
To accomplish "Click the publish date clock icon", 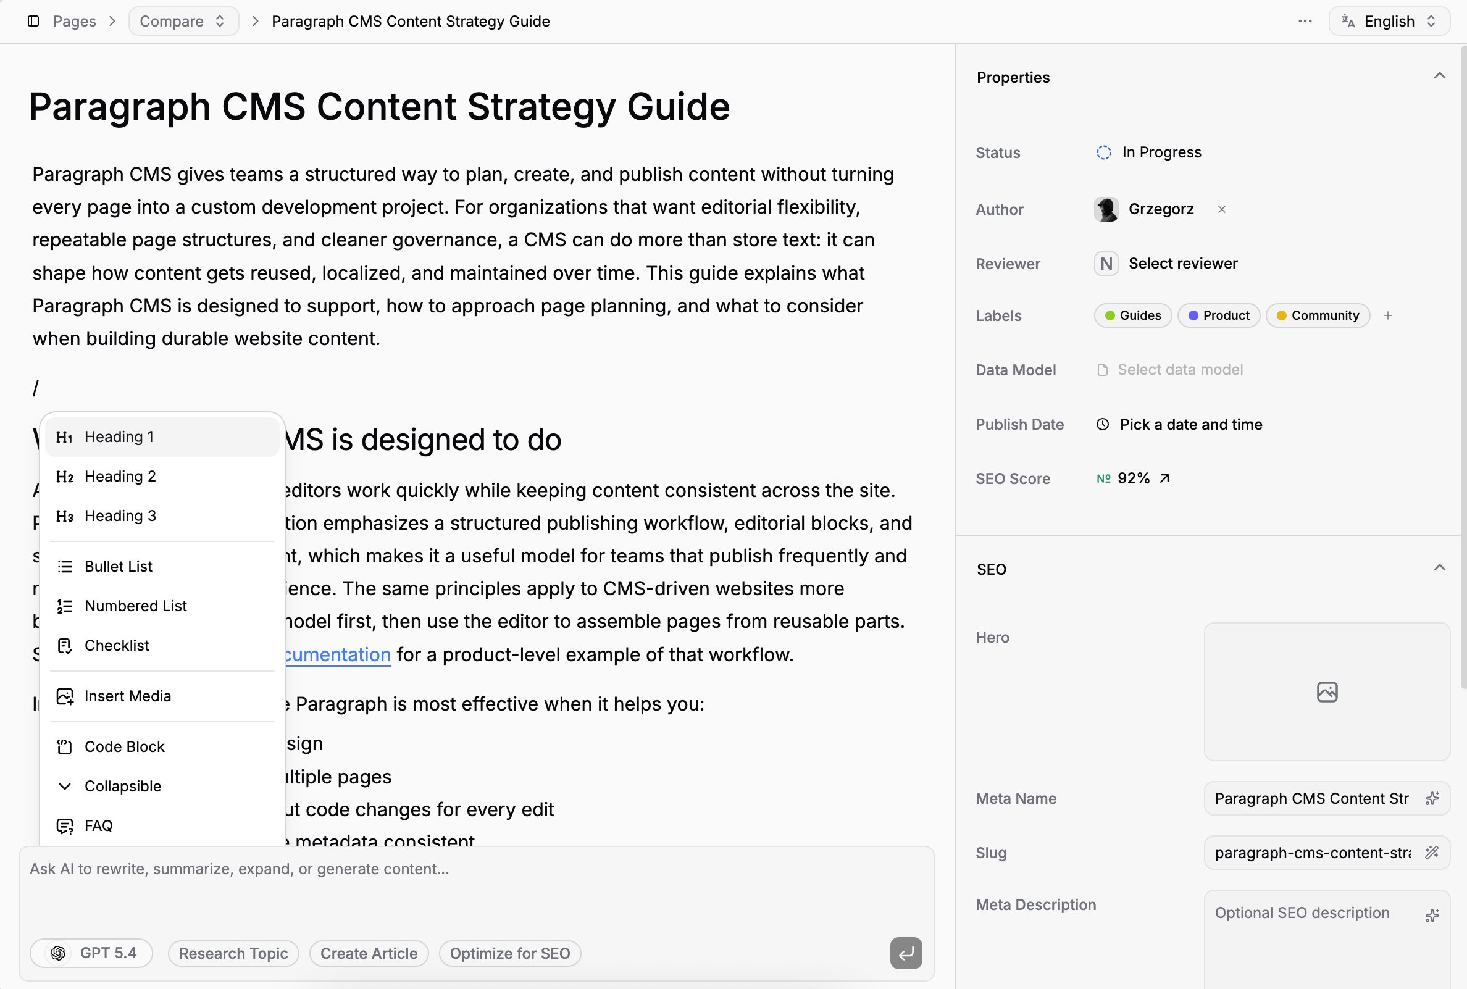I will [x=1102, y=425].
